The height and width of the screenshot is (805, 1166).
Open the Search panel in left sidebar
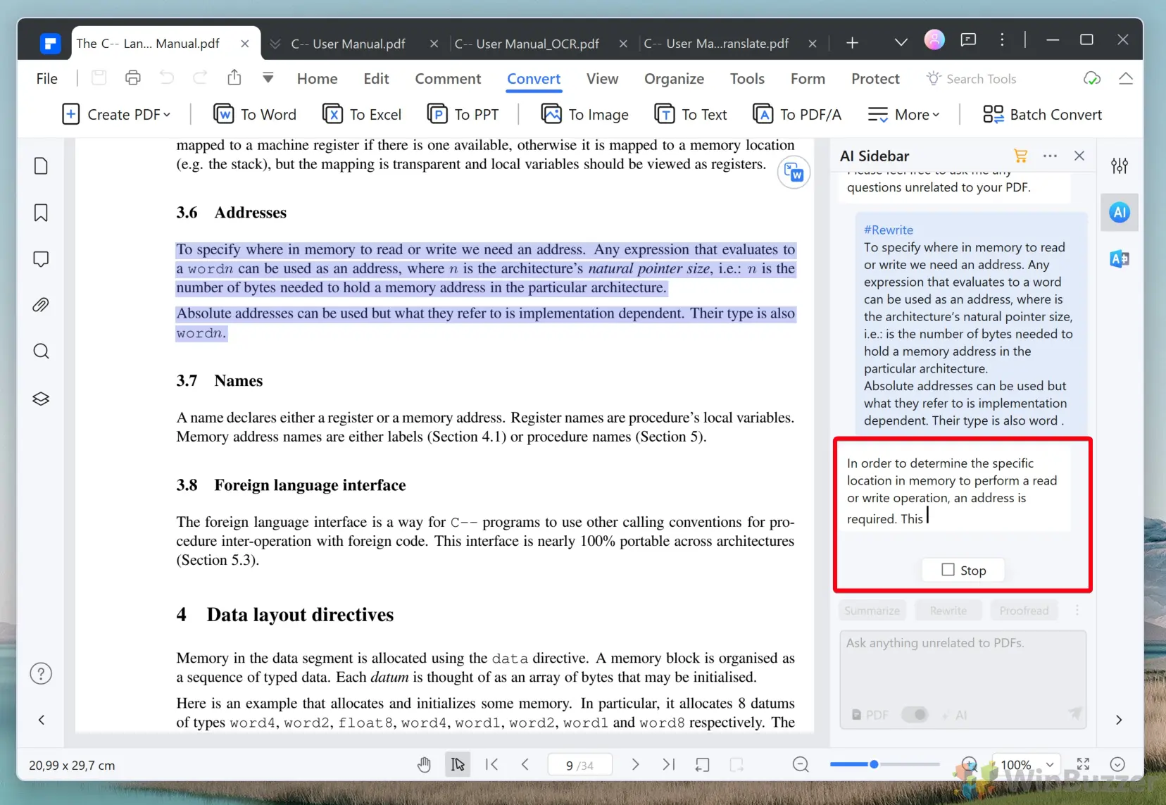[x=41, y=351]
